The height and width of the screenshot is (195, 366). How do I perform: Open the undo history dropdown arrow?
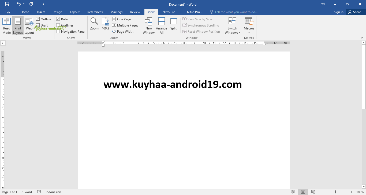click(24, 4)
